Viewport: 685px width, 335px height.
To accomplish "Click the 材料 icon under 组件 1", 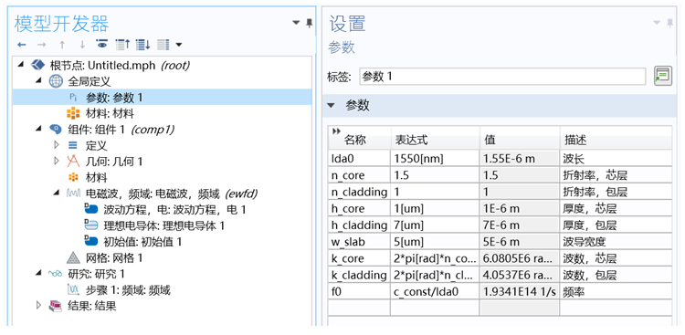I will [73, 178].
